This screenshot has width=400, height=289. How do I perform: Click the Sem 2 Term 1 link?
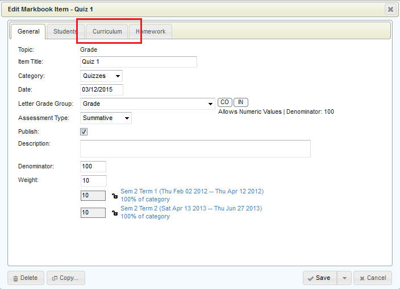(191, 192)
